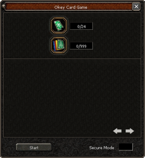The image size is (145, 158).
Task: Enable the Secure Mode checkbox
Action: [x=126, y=147]
